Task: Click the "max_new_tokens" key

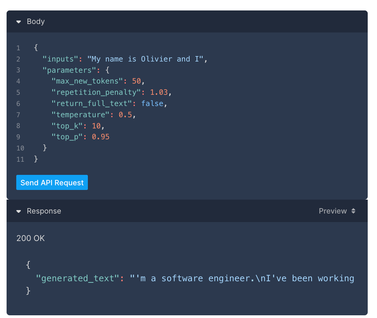Action: pos(87,81)
